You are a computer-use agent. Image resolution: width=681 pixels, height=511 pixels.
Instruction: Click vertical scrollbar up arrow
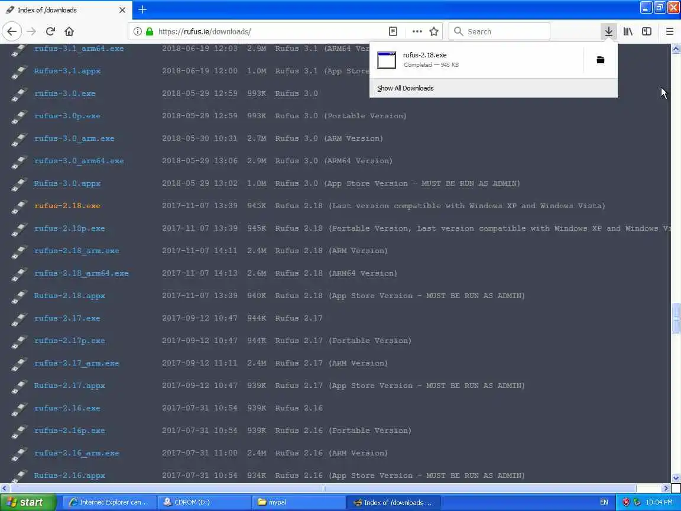[676, 48]
